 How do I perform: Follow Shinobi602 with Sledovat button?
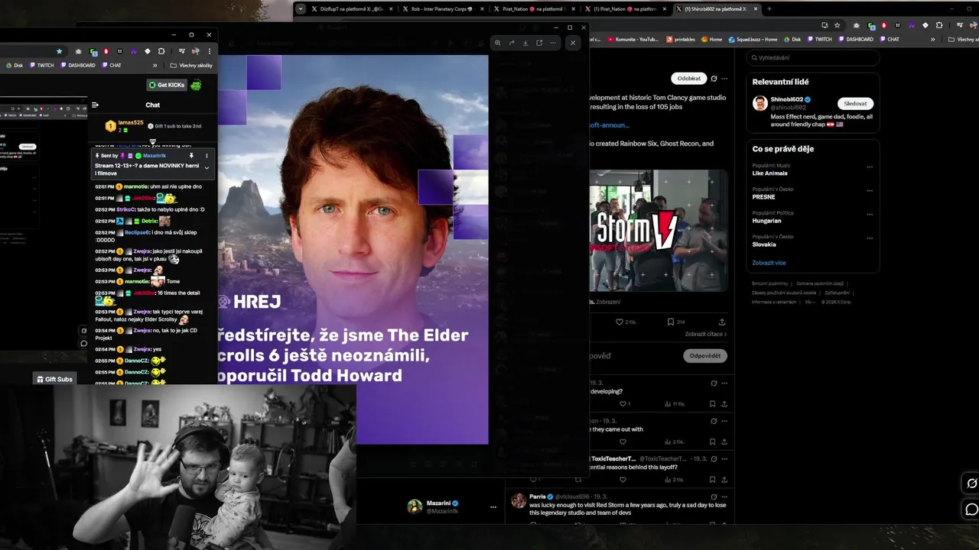tap(855, 103)
